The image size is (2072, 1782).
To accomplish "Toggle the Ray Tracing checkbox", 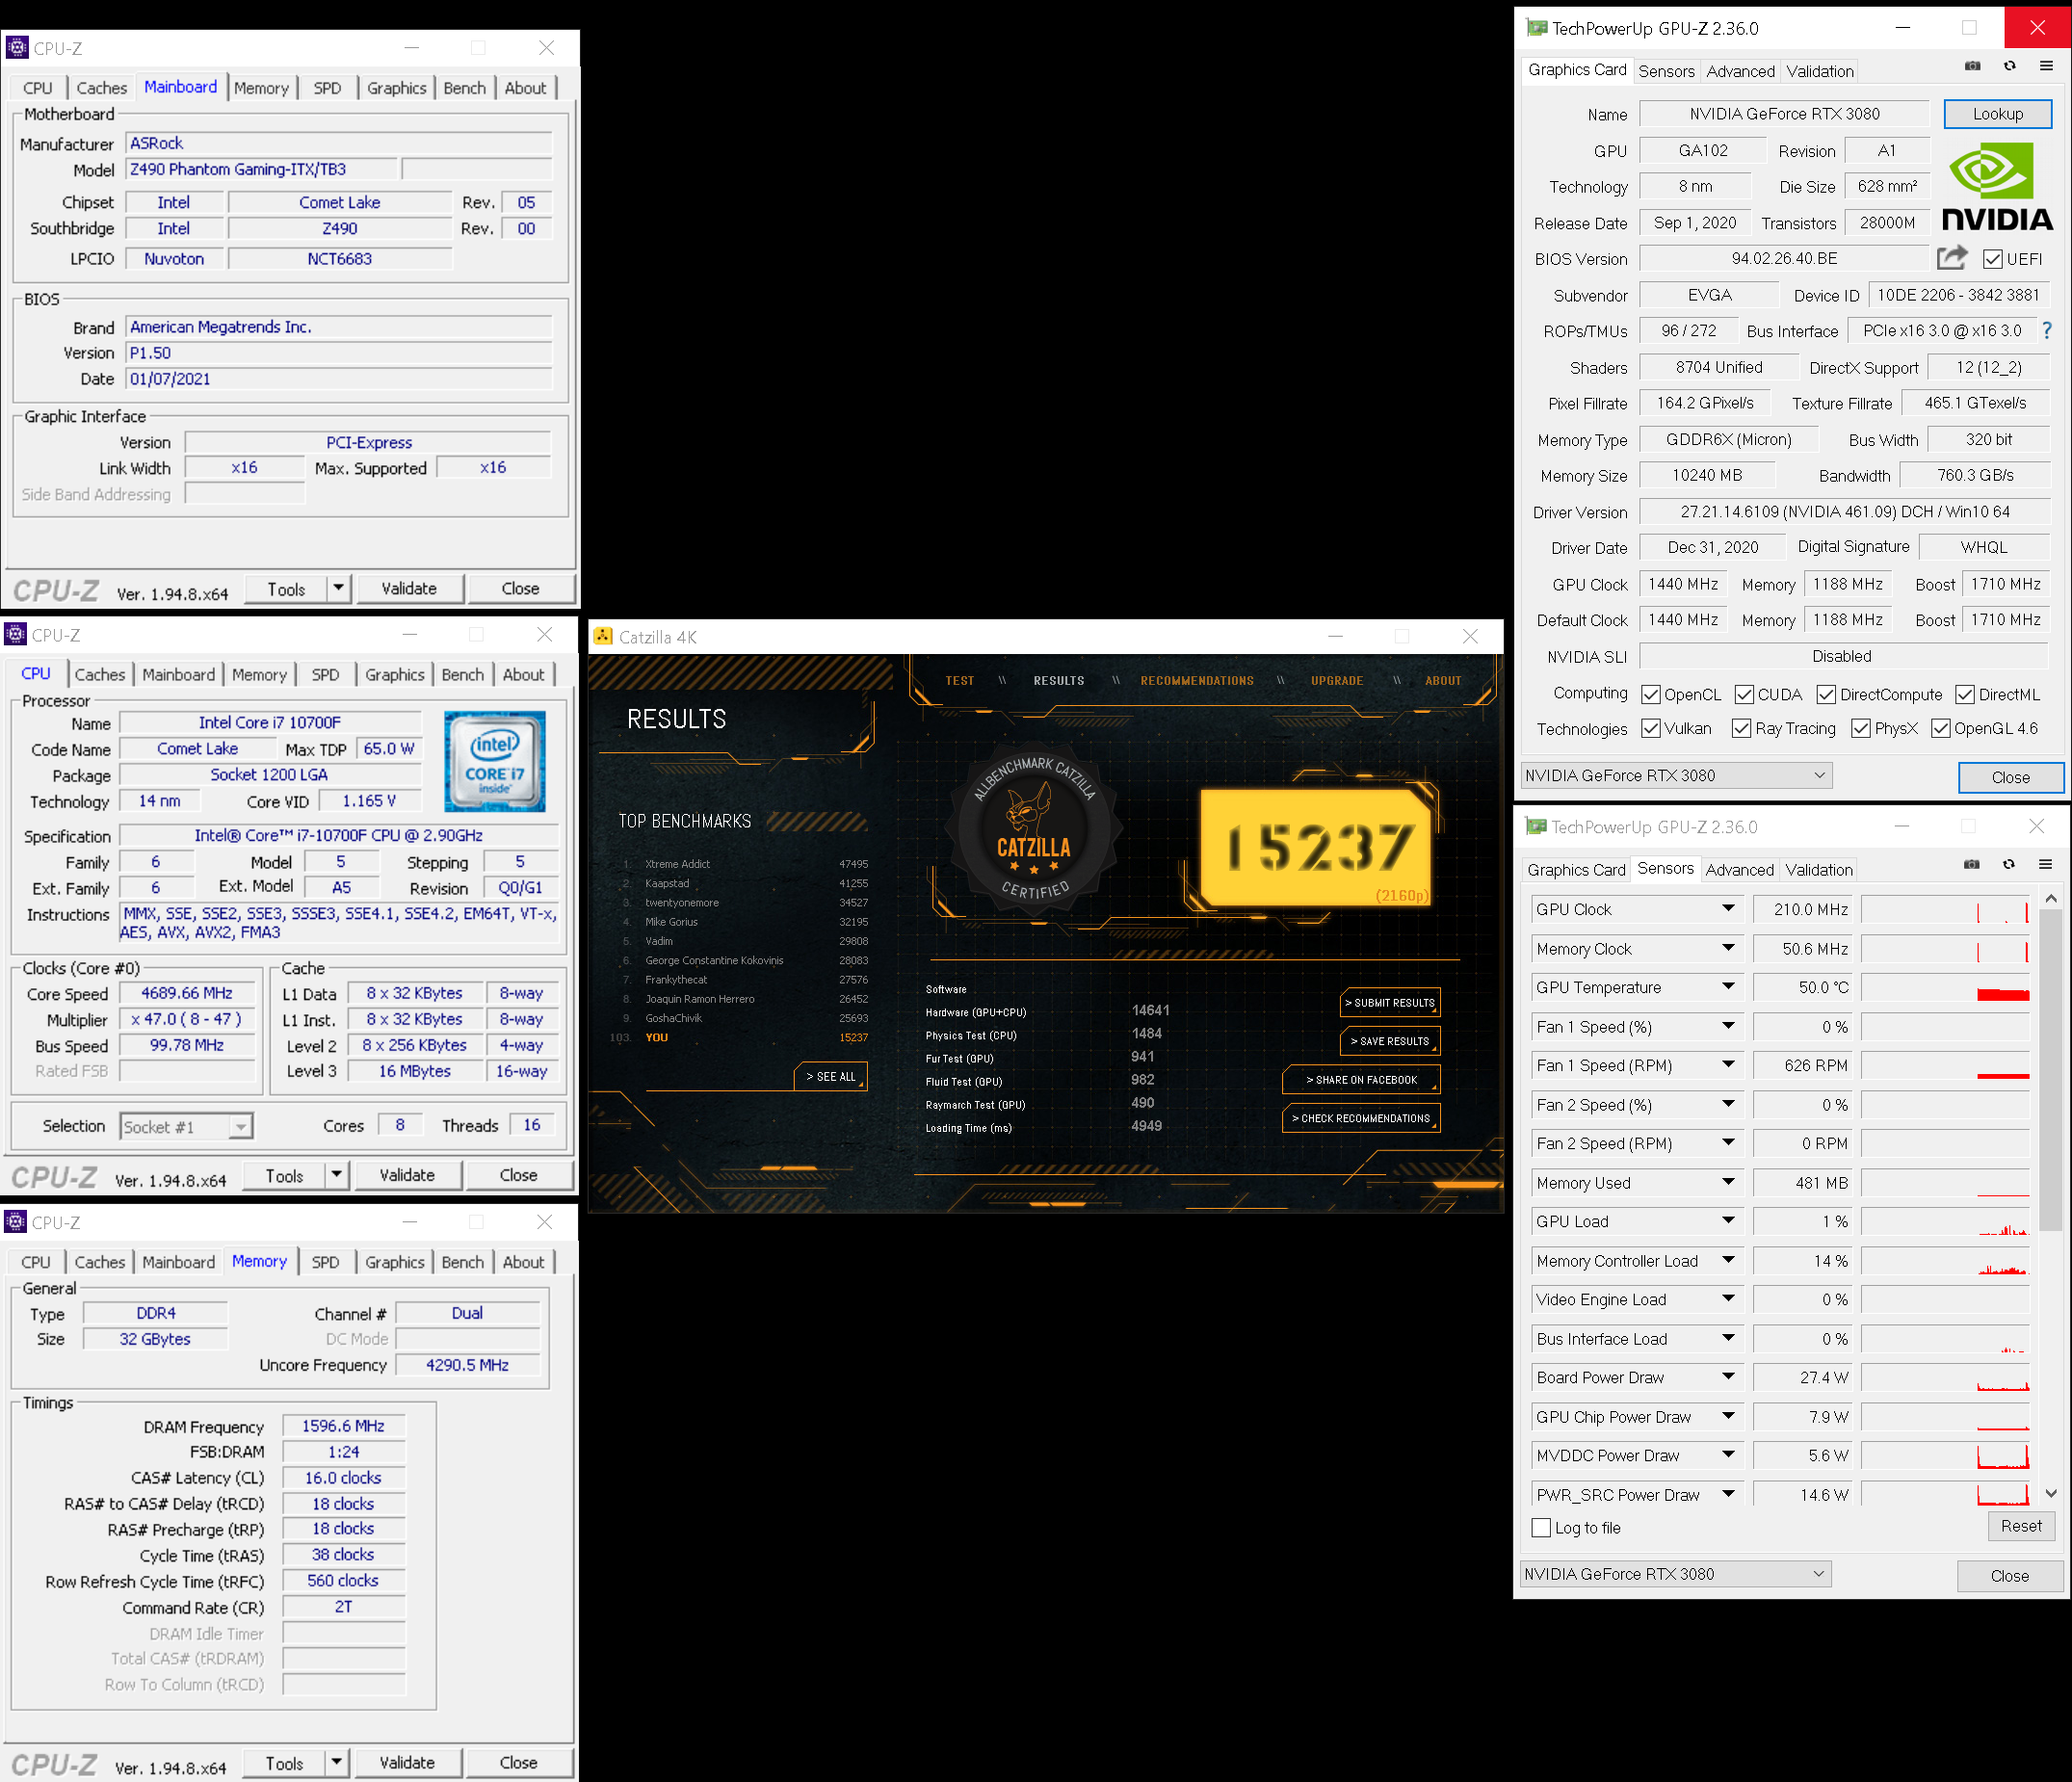I will tap(1741, 728).
